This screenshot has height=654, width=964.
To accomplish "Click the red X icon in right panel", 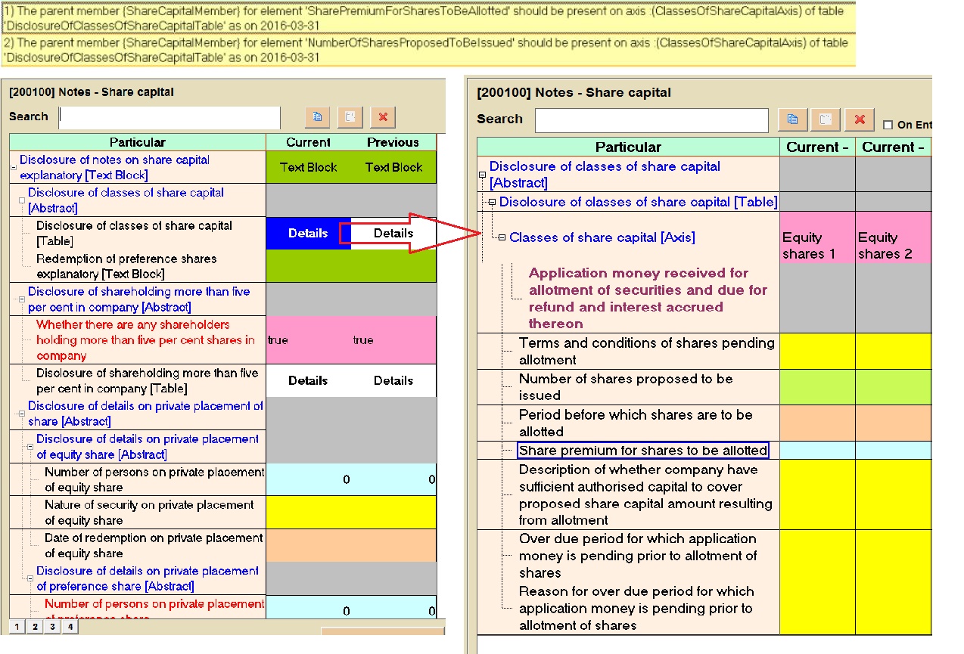I will tap(859, 119).
